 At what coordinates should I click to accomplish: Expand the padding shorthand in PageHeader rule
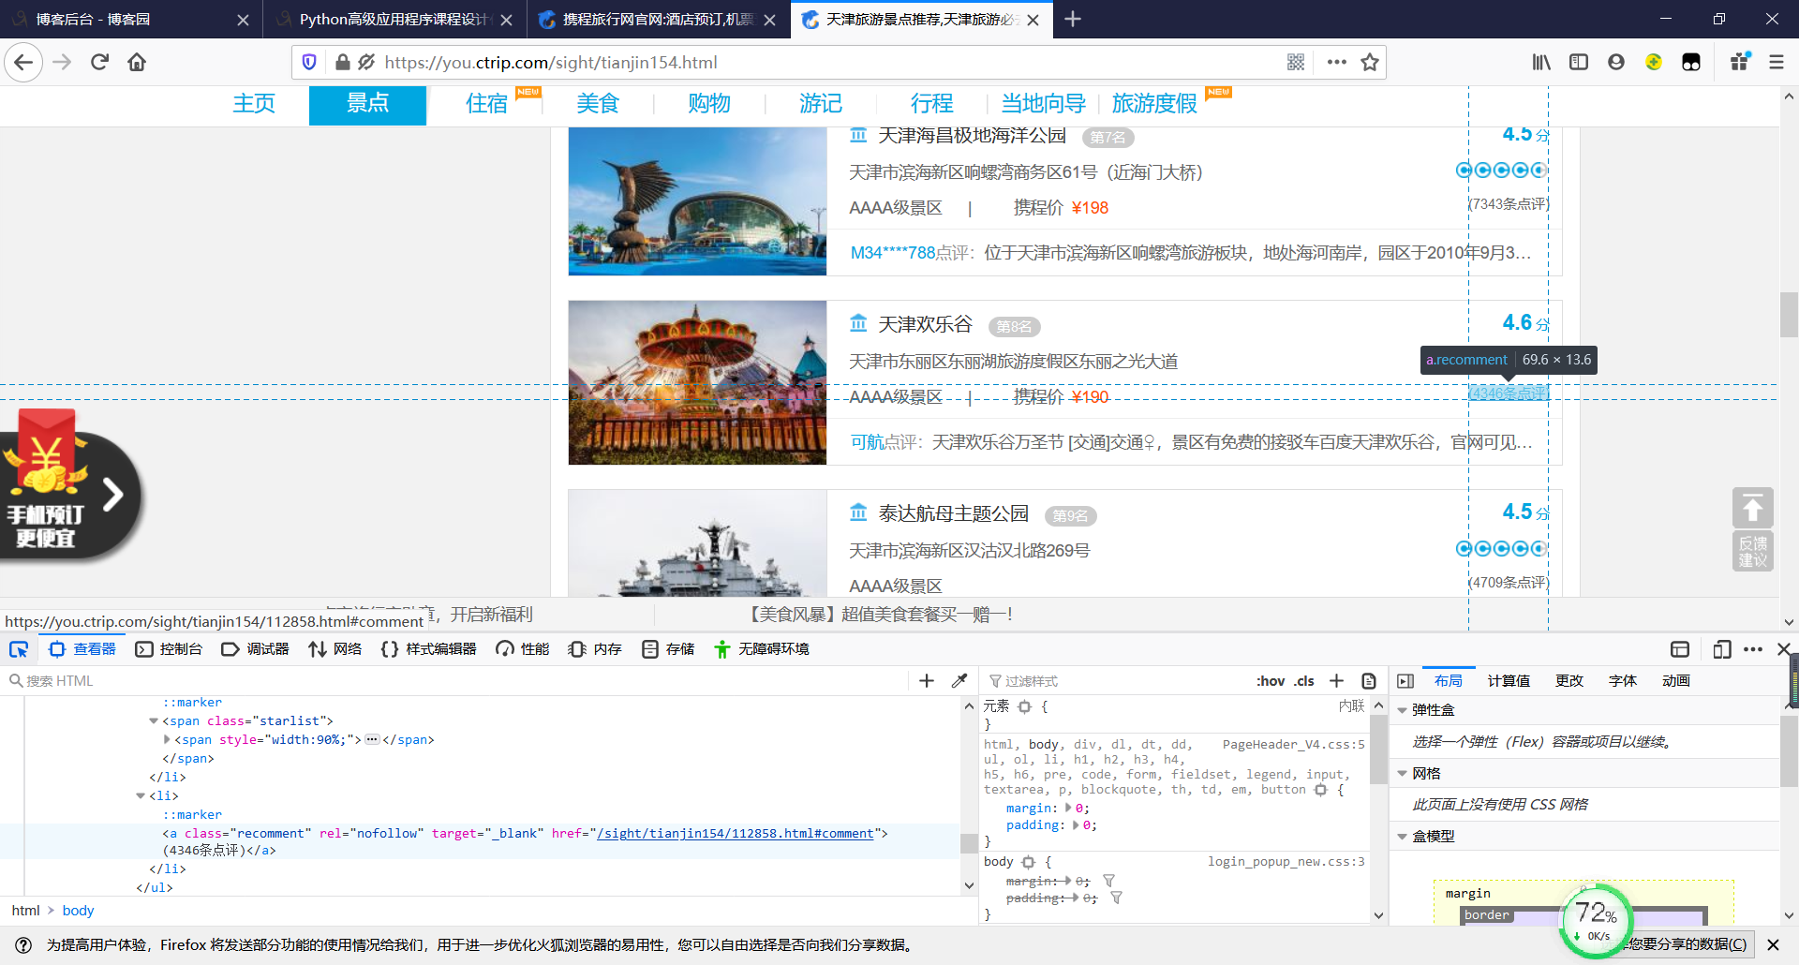click(1076, 825)
